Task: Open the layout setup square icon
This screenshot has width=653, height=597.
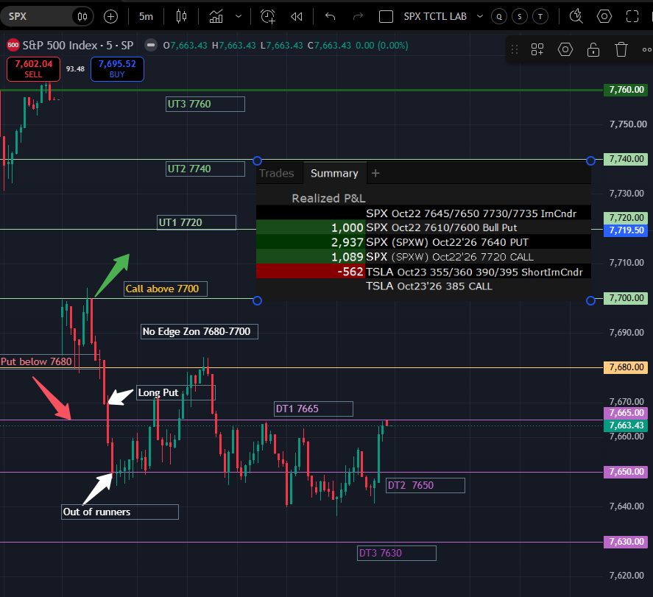Action: [x=386, y=17]
